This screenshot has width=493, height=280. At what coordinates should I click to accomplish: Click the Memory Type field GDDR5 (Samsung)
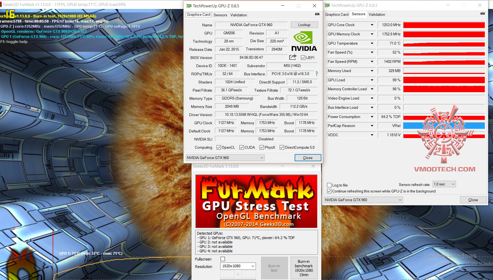(x=237, y=98)
